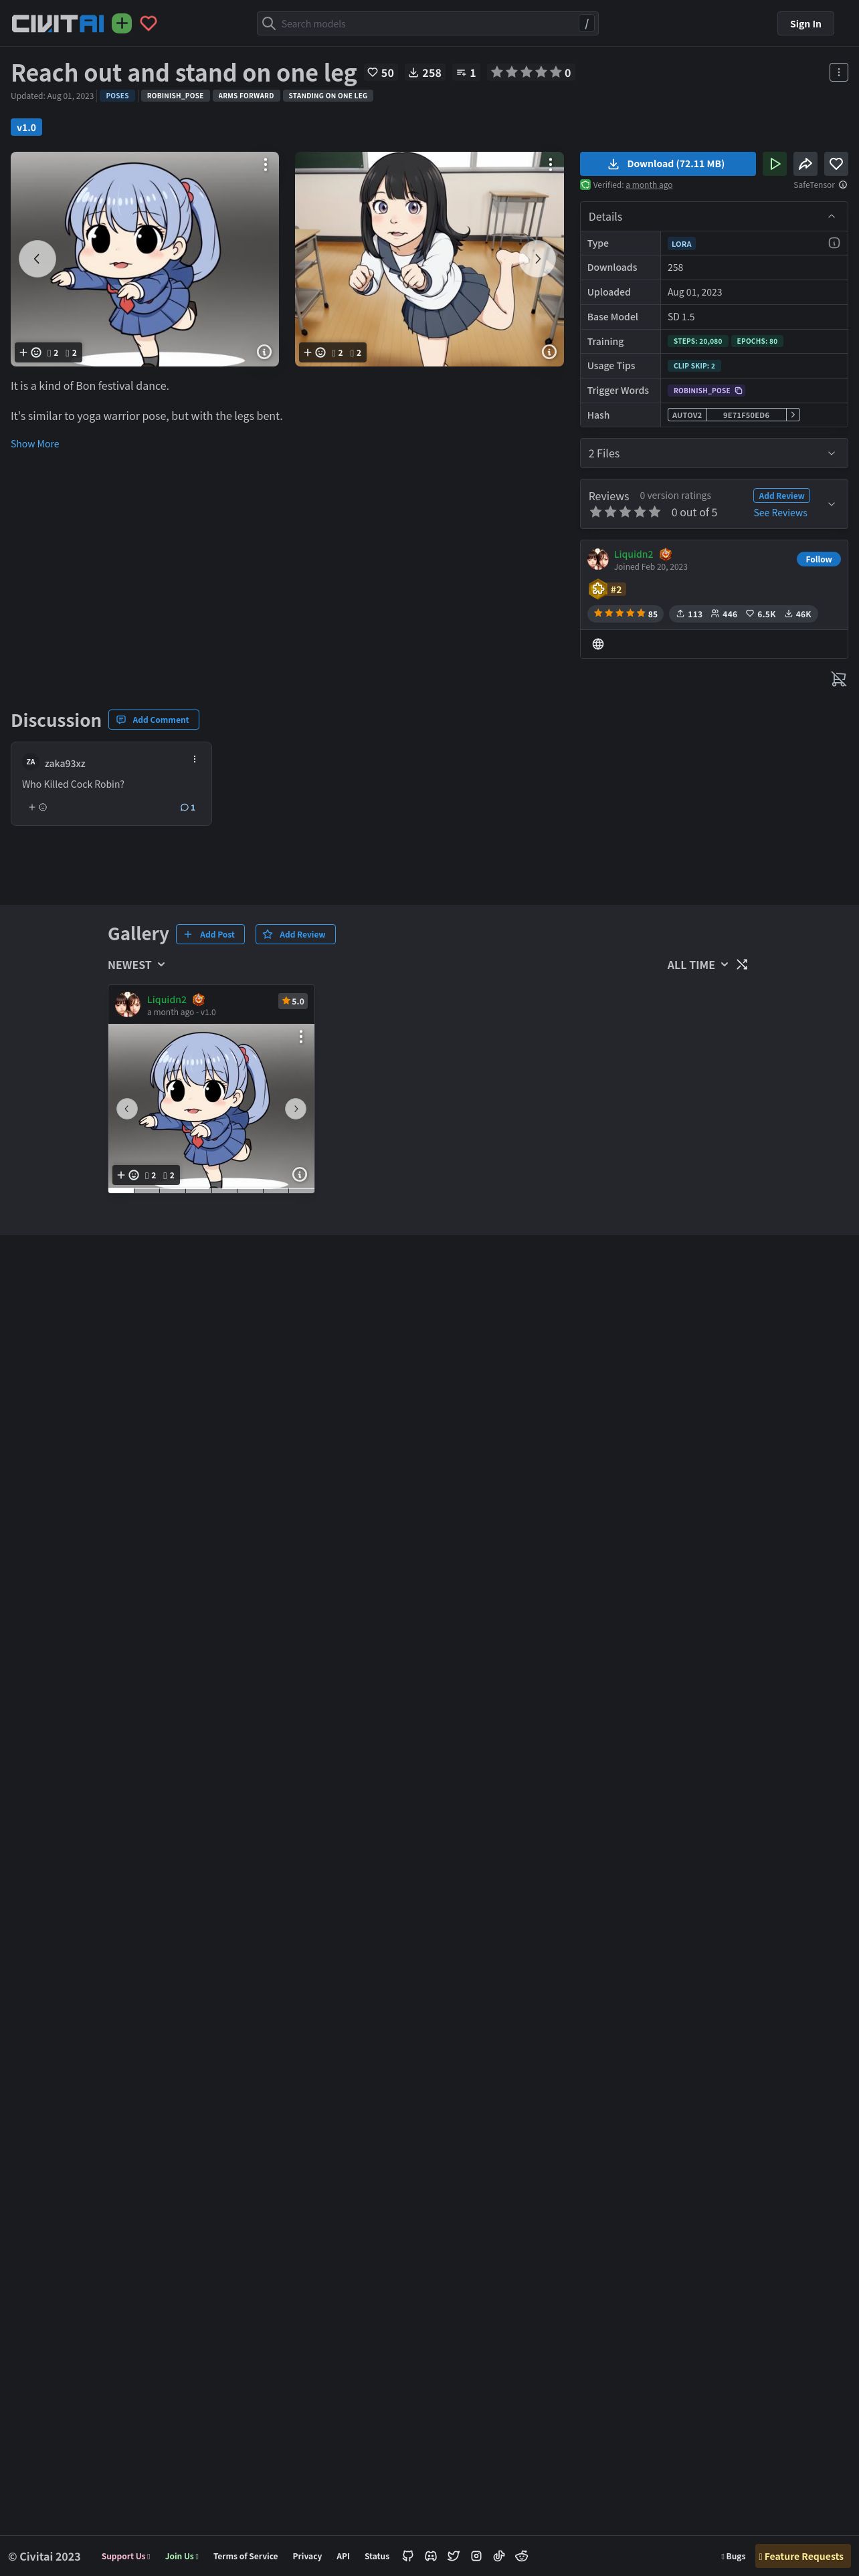Screen dimensions: 859x2576
Task: Open three-dot menu on gallery card
Action: pyautogui.click(x=300, y=1037)
